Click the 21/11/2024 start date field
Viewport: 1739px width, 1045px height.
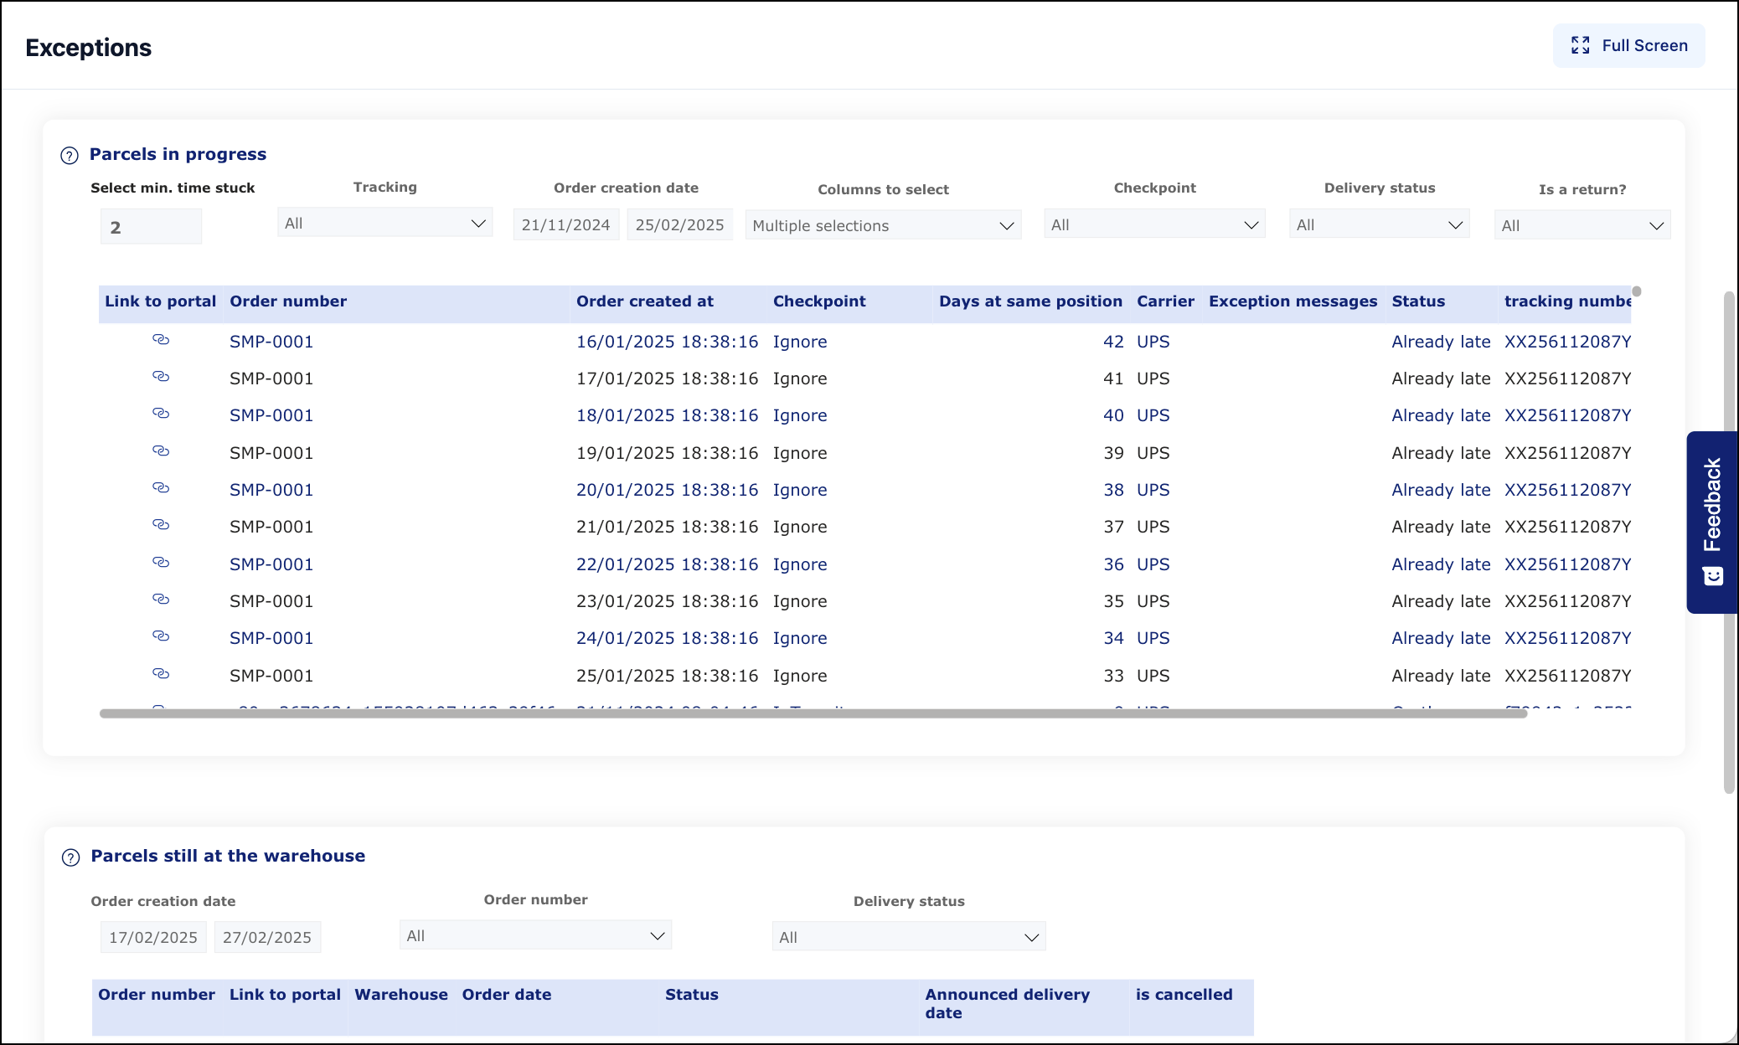565,225
